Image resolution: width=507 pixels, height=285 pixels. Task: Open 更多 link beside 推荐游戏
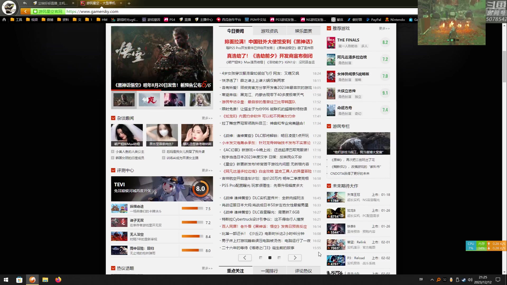pyautogui.click(x=384, y=28)
